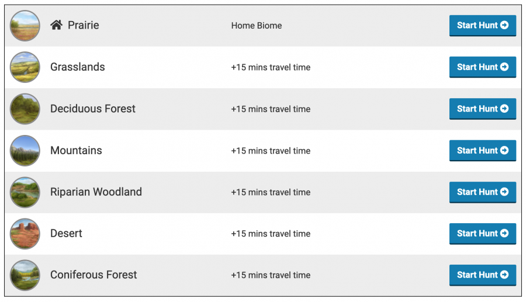Click the Home Biome label text

point(257,26)
